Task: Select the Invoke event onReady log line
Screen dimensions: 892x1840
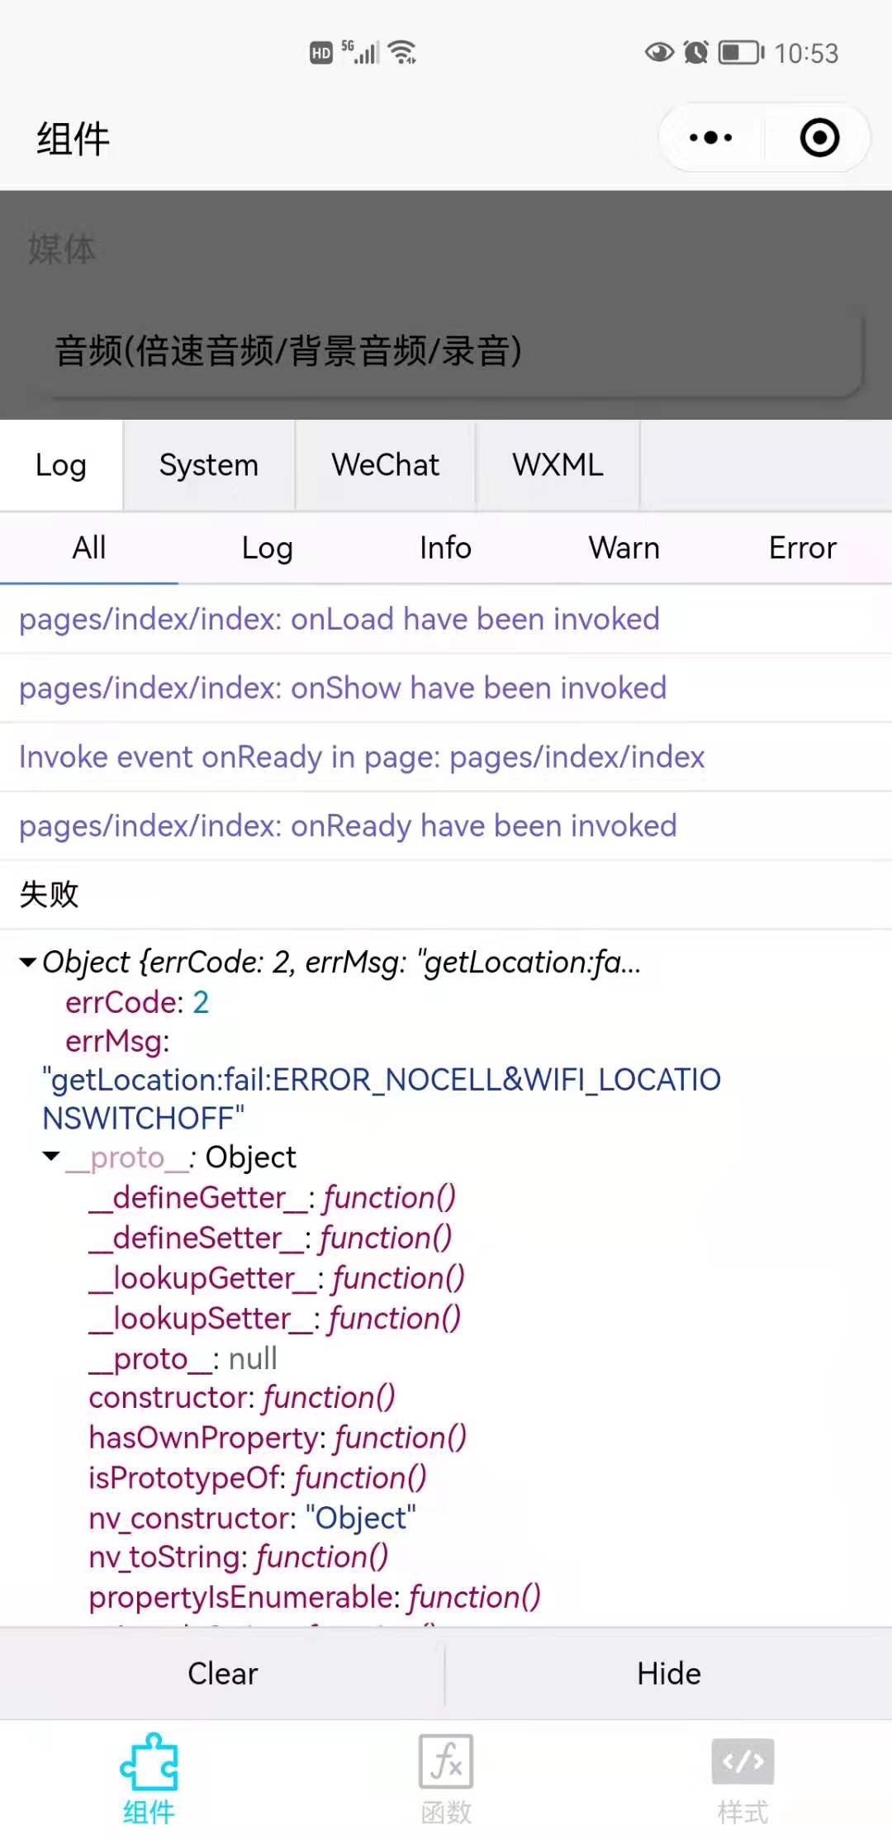Action: 446,757
